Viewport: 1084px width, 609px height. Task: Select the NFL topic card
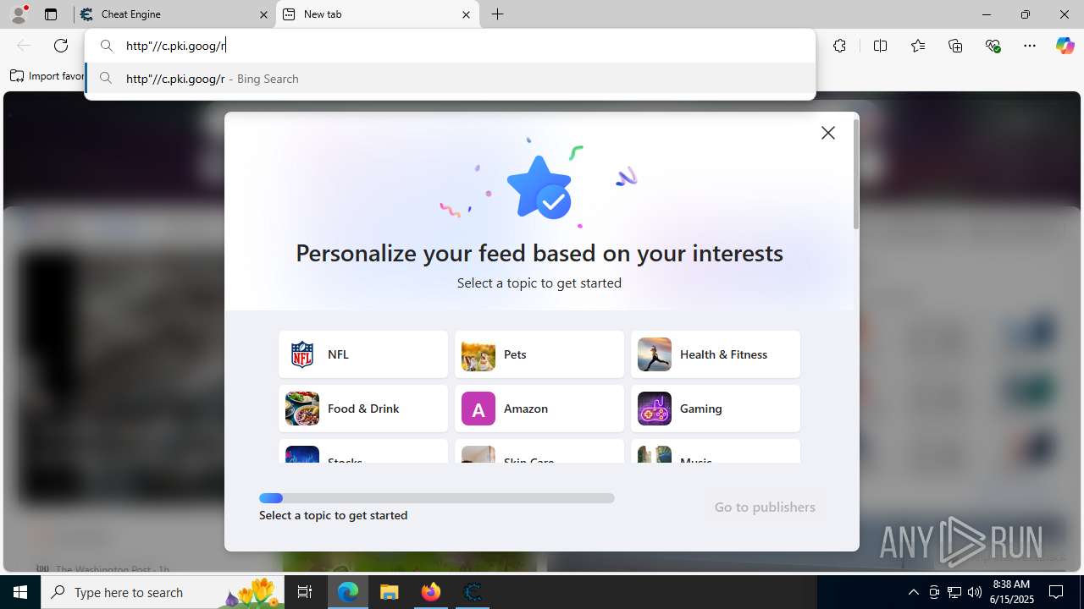click(363, 354)
